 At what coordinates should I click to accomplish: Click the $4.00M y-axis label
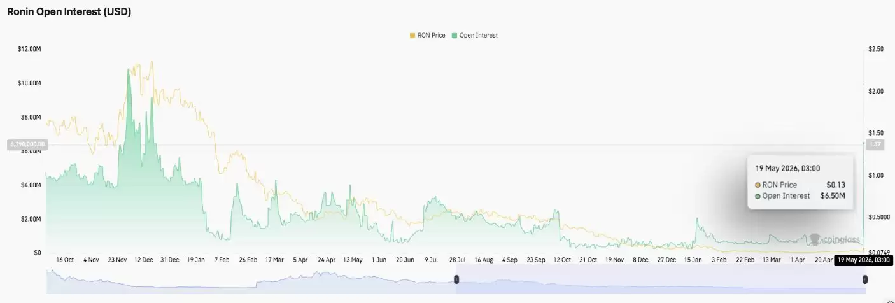(x=31, y=185)
